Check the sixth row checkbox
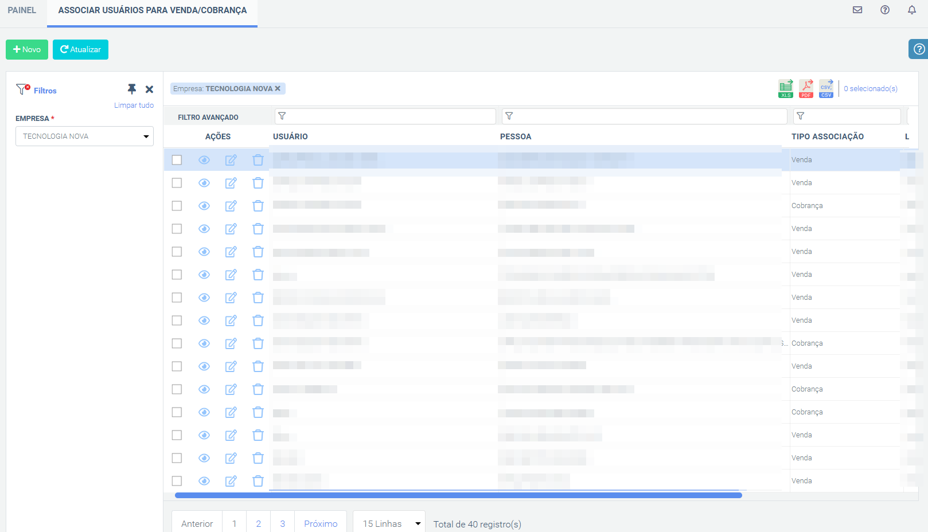The height and width of the screenshot is (532, 928). point(177,275)
